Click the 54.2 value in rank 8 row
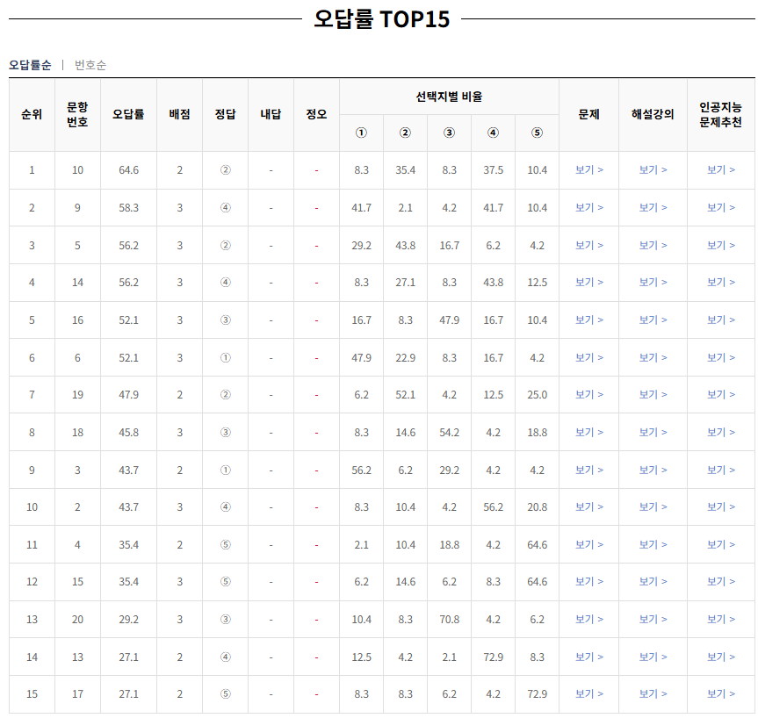This screenshot has width=758, height=718. pos(449,433)
